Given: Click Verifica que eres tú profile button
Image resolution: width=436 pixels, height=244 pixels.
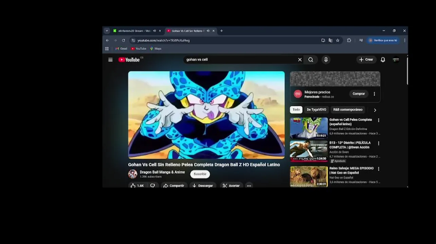Looking at the screenshot, I should (383, 40).
